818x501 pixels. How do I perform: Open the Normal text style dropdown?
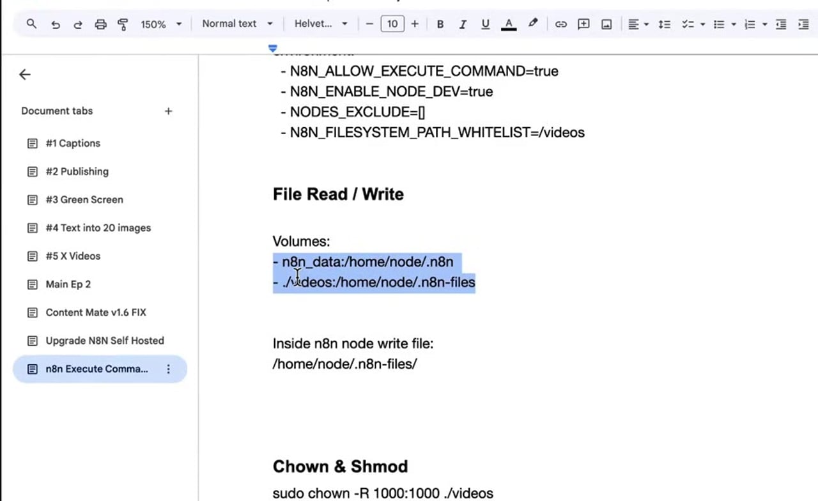(x=237, y=24)
